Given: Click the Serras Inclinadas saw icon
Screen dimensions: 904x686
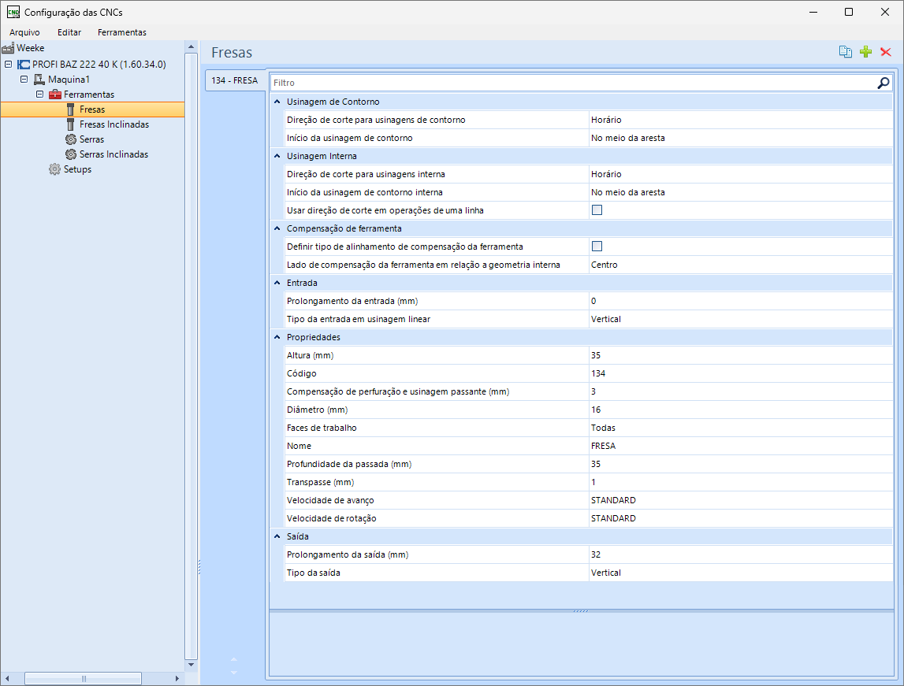Looking at the screenshot, I should (71, 154).
